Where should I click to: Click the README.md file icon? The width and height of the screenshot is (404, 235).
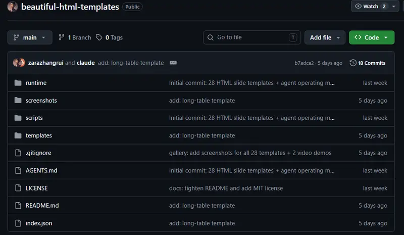18,206
